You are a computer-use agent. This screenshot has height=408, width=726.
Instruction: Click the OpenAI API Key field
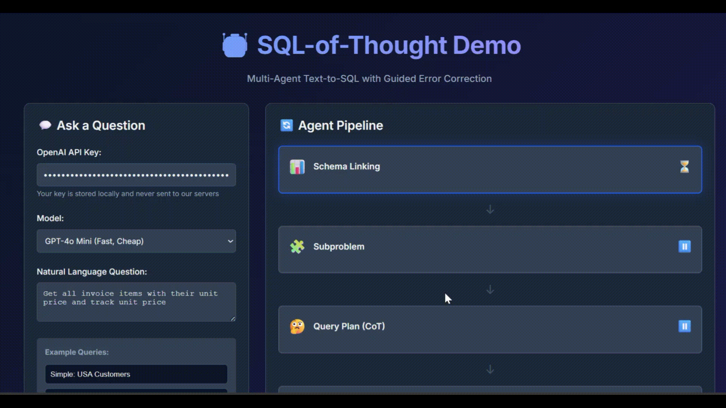[136, 175]
